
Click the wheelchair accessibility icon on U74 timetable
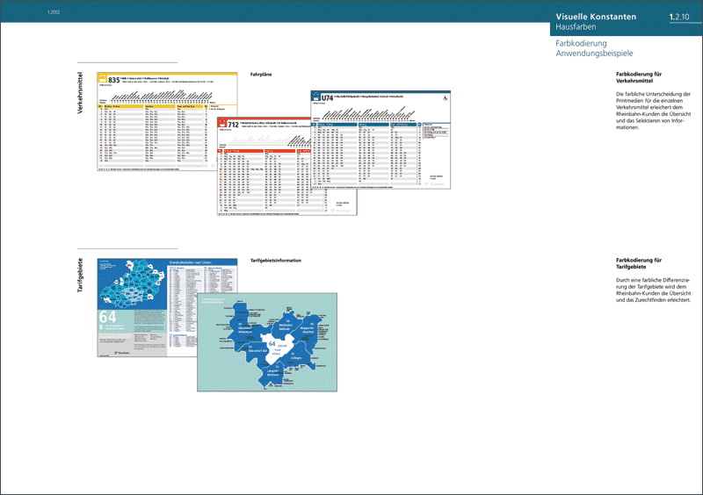[446, 97]
